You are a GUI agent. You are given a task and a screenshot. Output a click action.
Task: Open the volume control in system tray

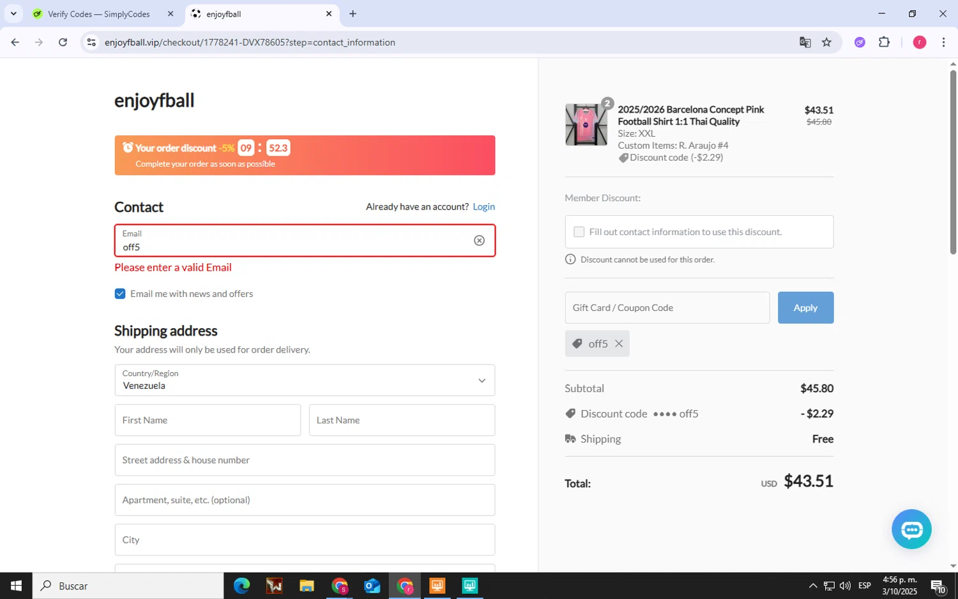point(845,586)
